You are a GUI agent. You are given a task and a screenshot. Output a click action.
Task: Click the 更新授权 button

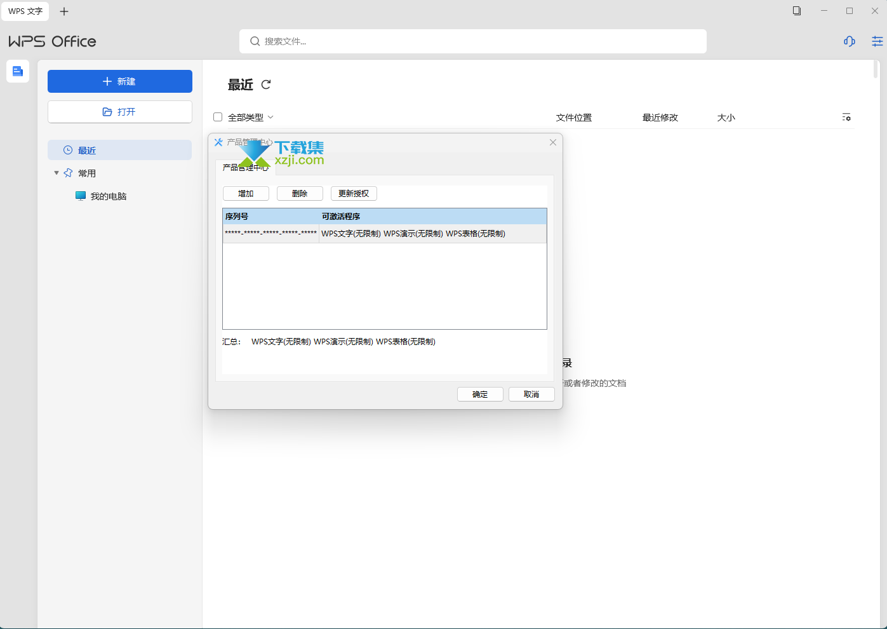point(354,194)
